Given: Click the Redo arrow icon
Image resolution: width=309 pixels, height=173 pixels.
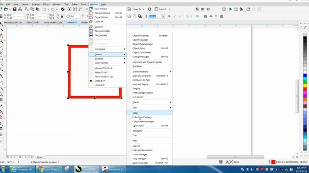Looking at the screenshot, I should [x=53, y=9].
